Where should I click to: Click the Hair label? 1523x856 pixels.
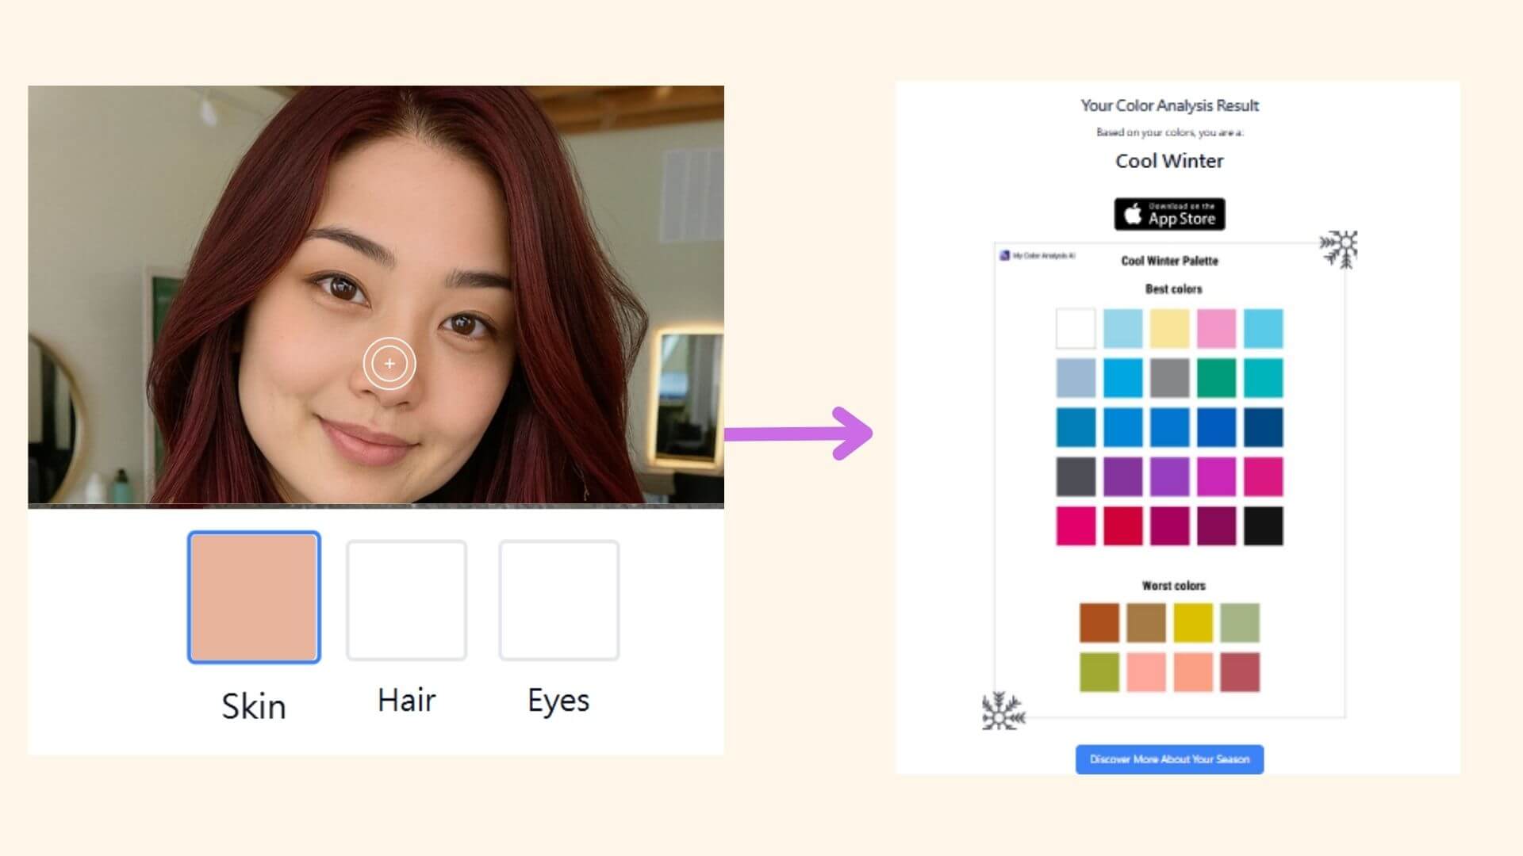click(x=406, y=701)
